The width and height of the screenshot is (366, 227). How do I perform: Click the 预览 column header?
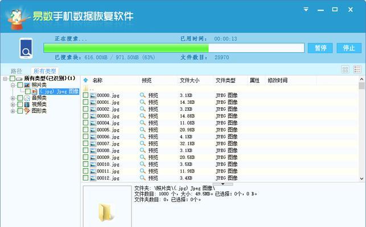[x=147, y=81]
